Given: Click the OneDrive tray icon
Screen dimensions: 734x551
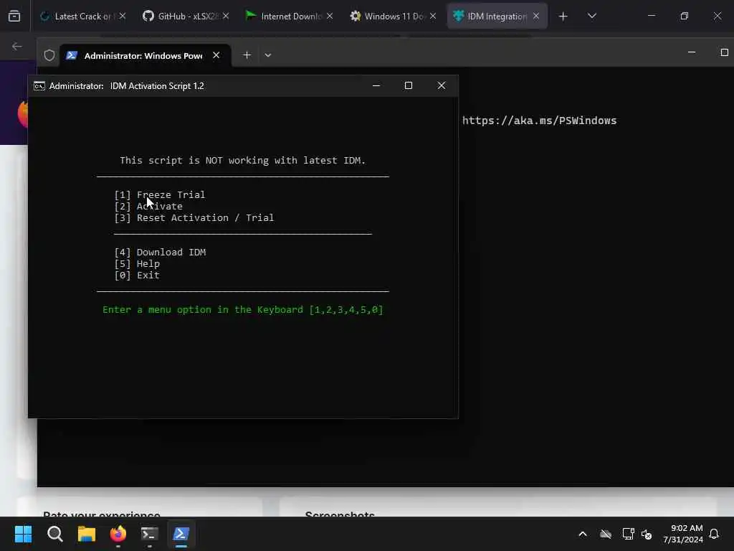Looking at the screenshot, I should [x=606, y=534].
